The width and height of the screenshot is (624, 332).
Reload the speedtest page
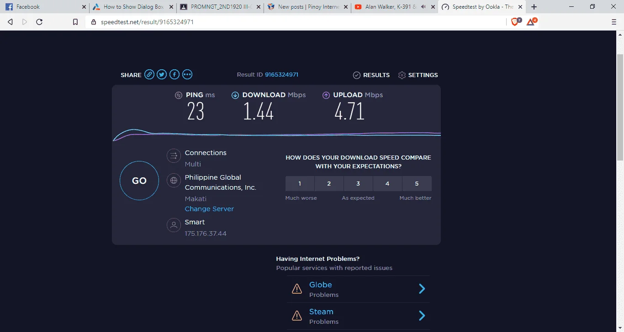coord(39,22)
